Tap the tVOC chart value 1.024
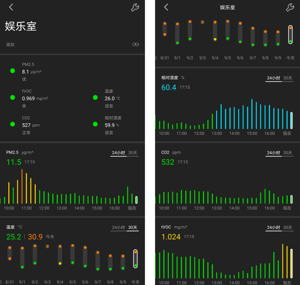The image size is (300, 285). pyautogui.click(x=171, y=237)
